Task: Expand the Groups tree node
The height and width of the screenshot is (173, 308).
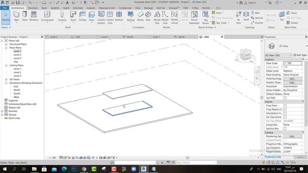Action: point(2,114)
